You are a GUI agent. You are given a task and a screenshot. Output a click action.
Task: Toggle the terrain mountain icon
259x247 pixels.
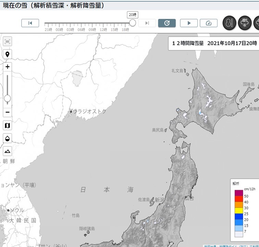pyautogui.click(x=8, y=151)
